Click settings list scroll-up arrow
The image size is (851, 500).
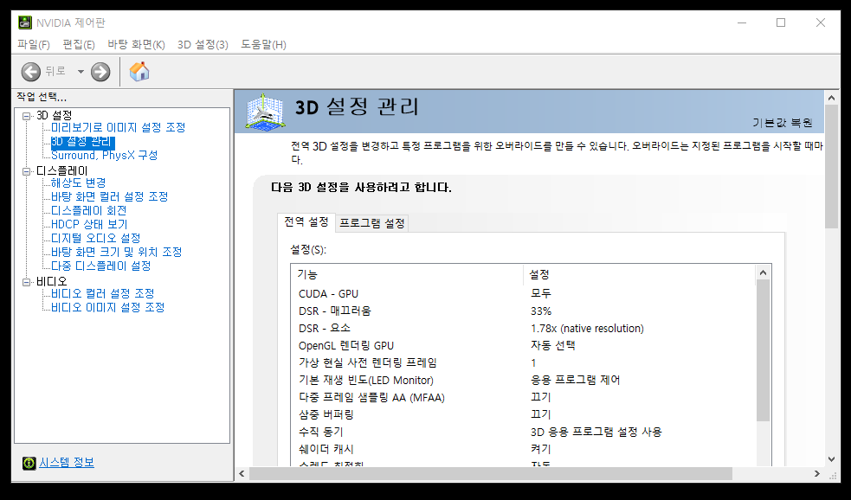[x=763, y=272]
